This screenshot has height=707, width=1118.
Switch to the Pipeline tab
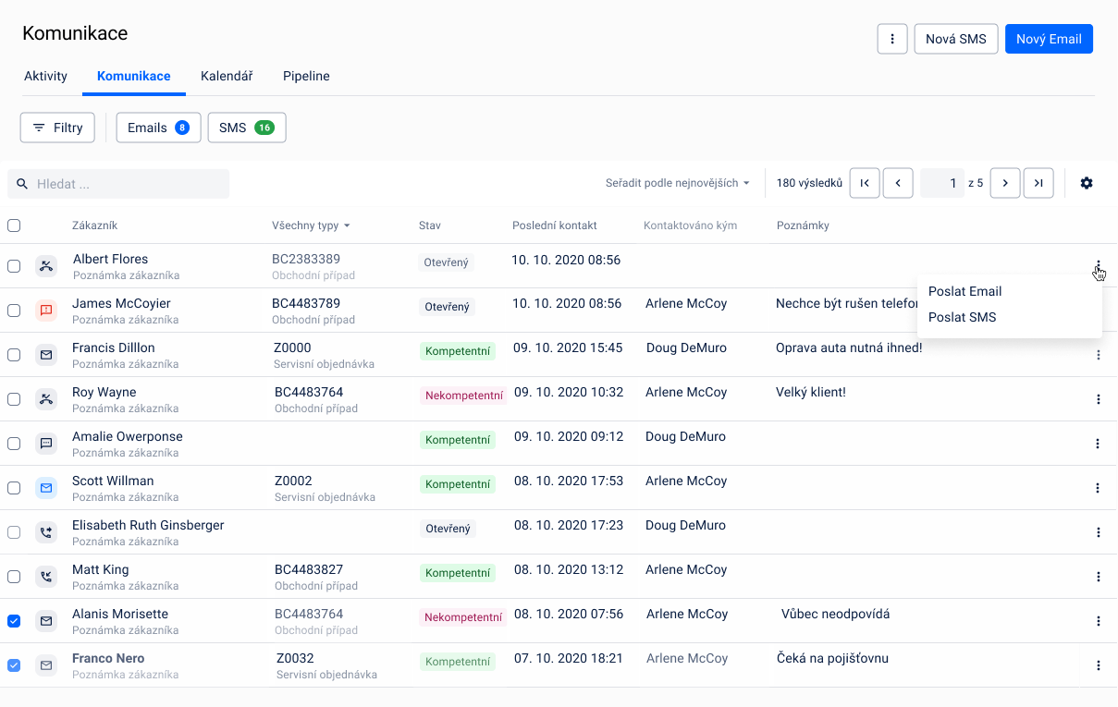point(306,76)
